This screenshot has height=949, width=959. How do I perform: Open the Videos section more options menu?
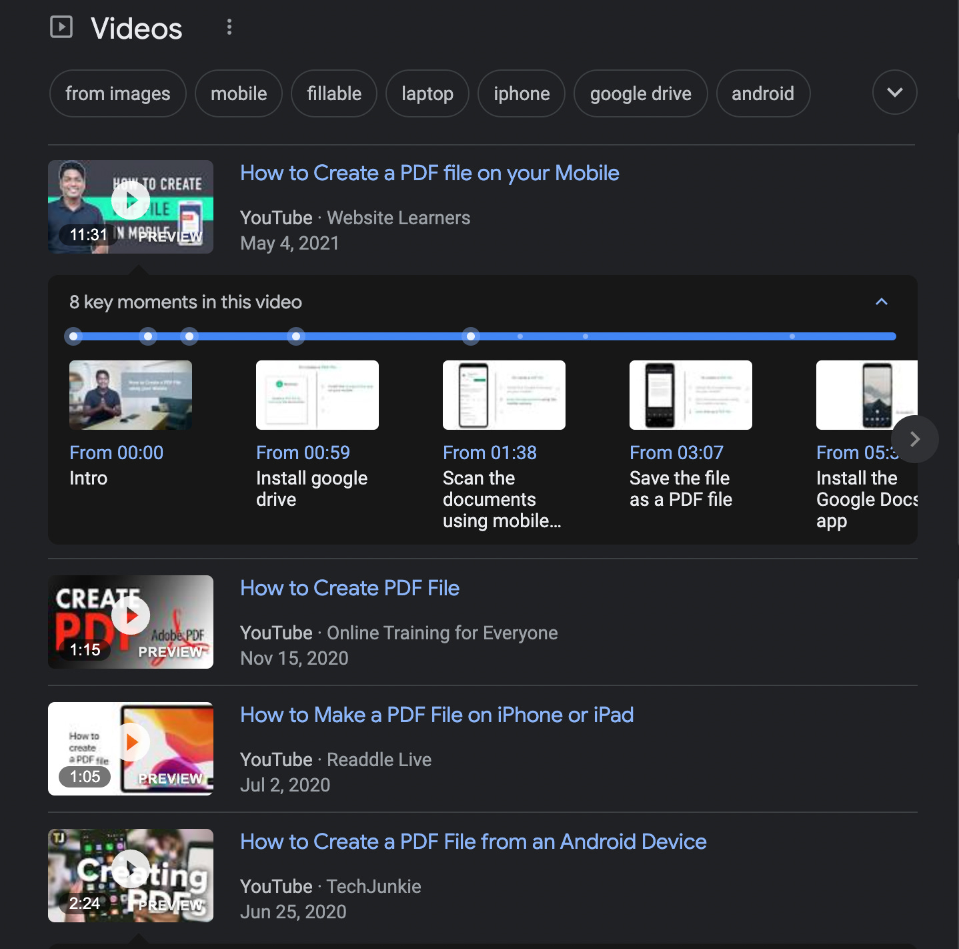pyautogui.click(x=229, y=27)
